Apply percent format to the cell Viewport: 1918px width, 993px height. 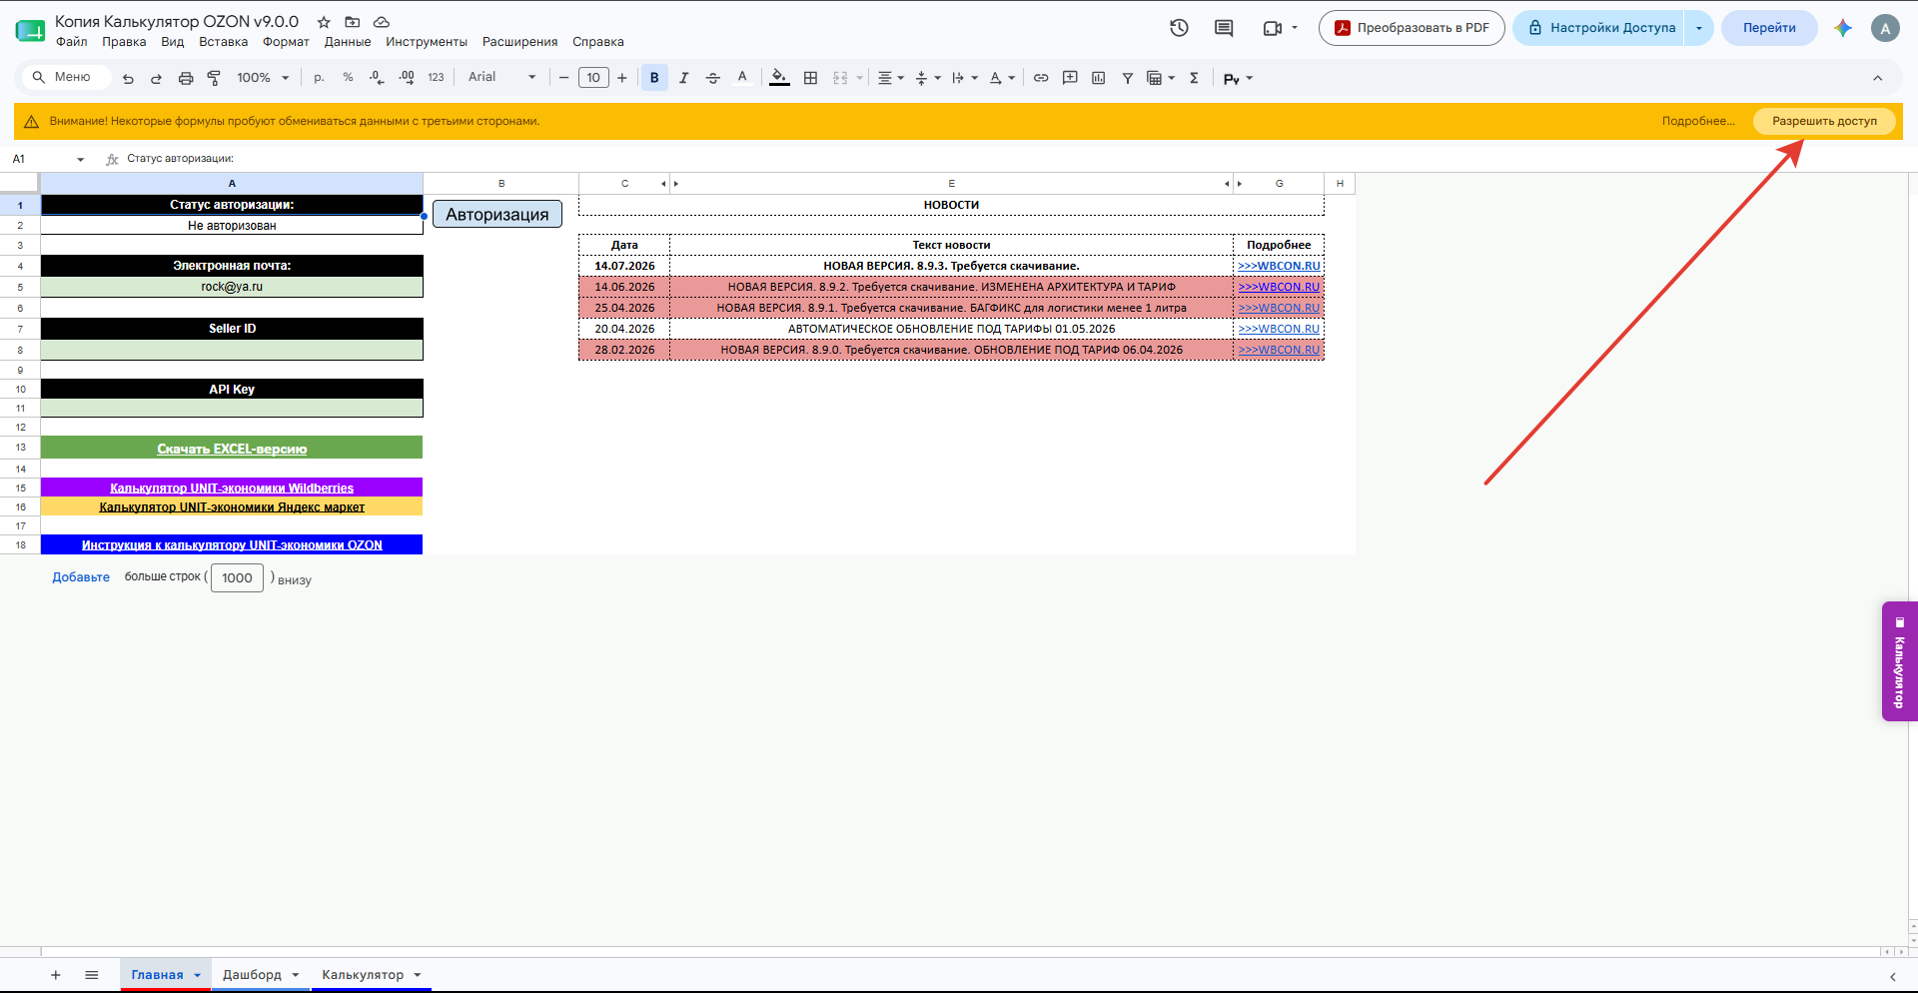click(x=348, y=78)
